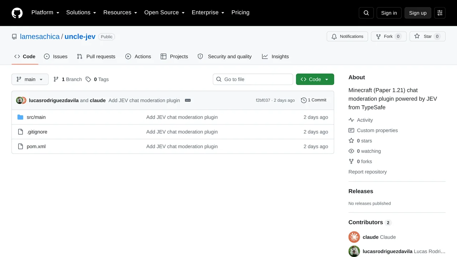The width and height of the screenshot is (457, 257).
Task: Click the 0 watching link text
Action: [369, 151]
